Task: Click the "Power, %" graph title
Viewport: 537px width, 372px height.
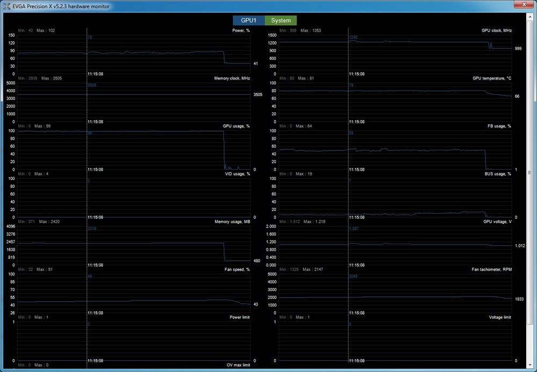Action: [x=241, y=31]
